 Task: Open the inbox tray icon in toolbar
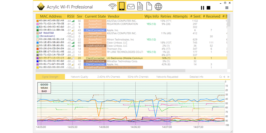pos(131,7)
